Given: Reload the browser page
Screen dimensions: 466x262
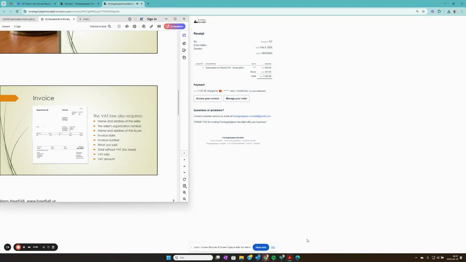Looking at the screenshot, I should (x=17, y=11).
